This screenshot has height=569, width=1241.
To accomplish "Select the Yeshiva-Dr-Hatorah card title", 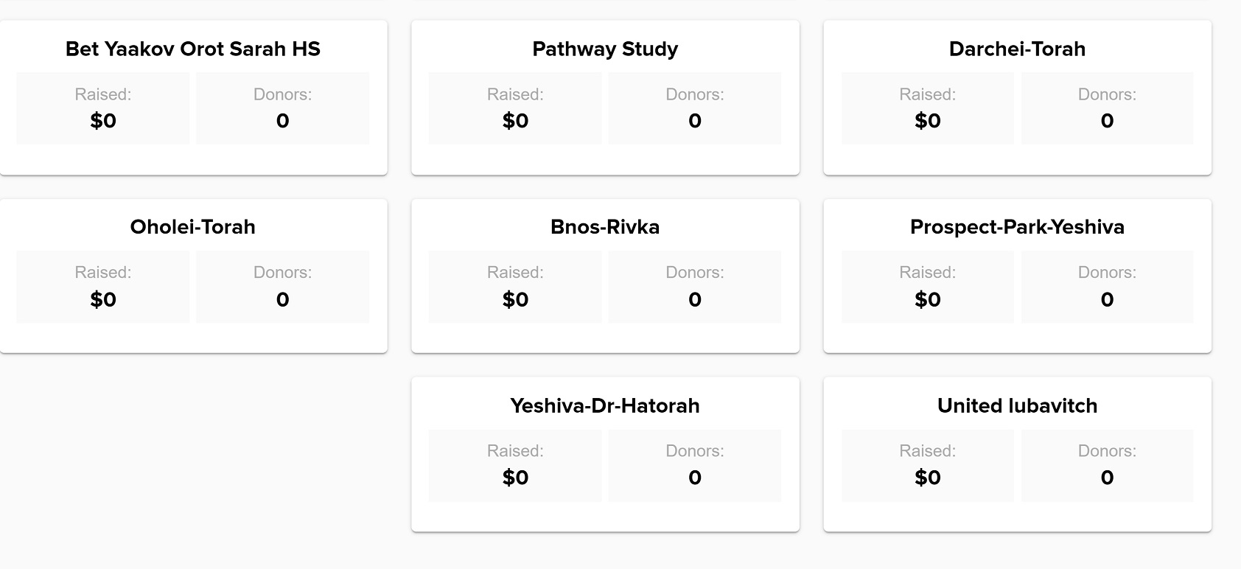I will 605,406.
